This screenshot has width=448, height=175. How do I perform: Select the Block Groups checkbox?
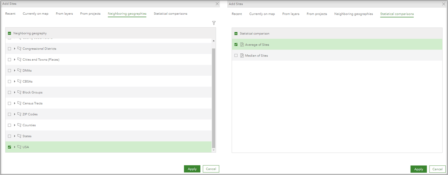click(x=9, y=92)
